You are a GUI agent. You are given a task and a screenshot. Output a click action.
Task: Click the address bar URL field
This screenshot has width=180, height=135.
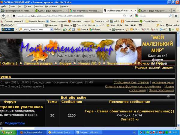pos(66,16)
